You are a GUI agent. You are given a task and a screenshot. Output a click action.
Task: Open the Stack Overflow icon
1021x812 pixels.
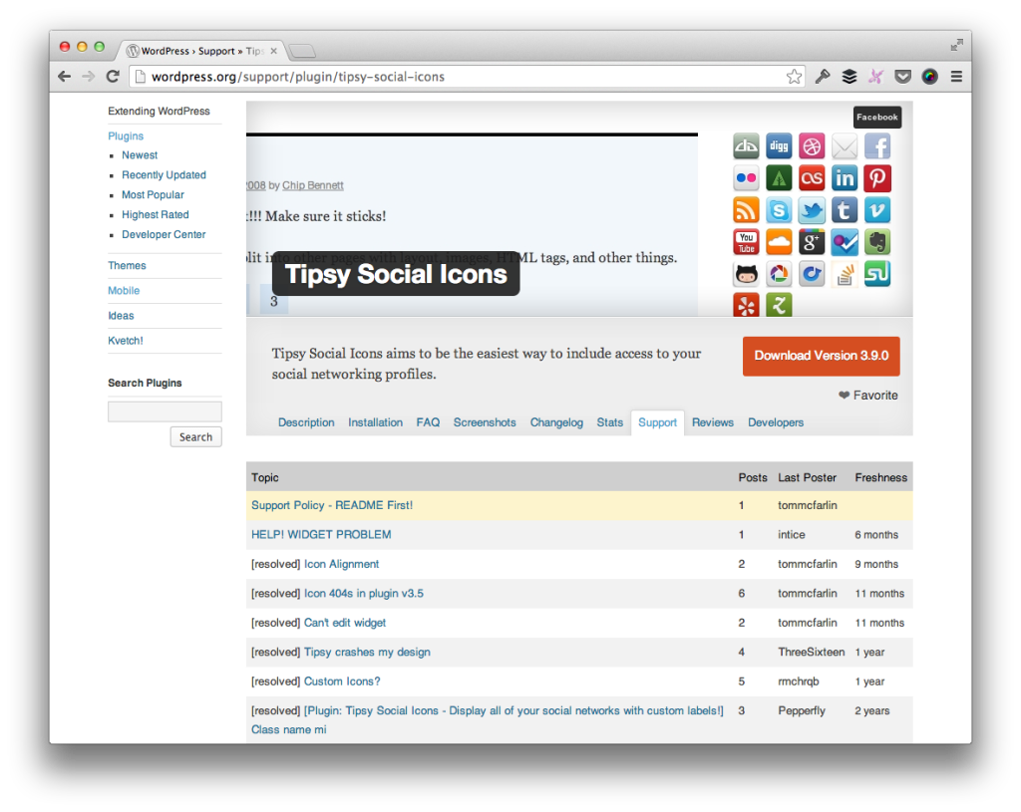click(x=845, y=274)
